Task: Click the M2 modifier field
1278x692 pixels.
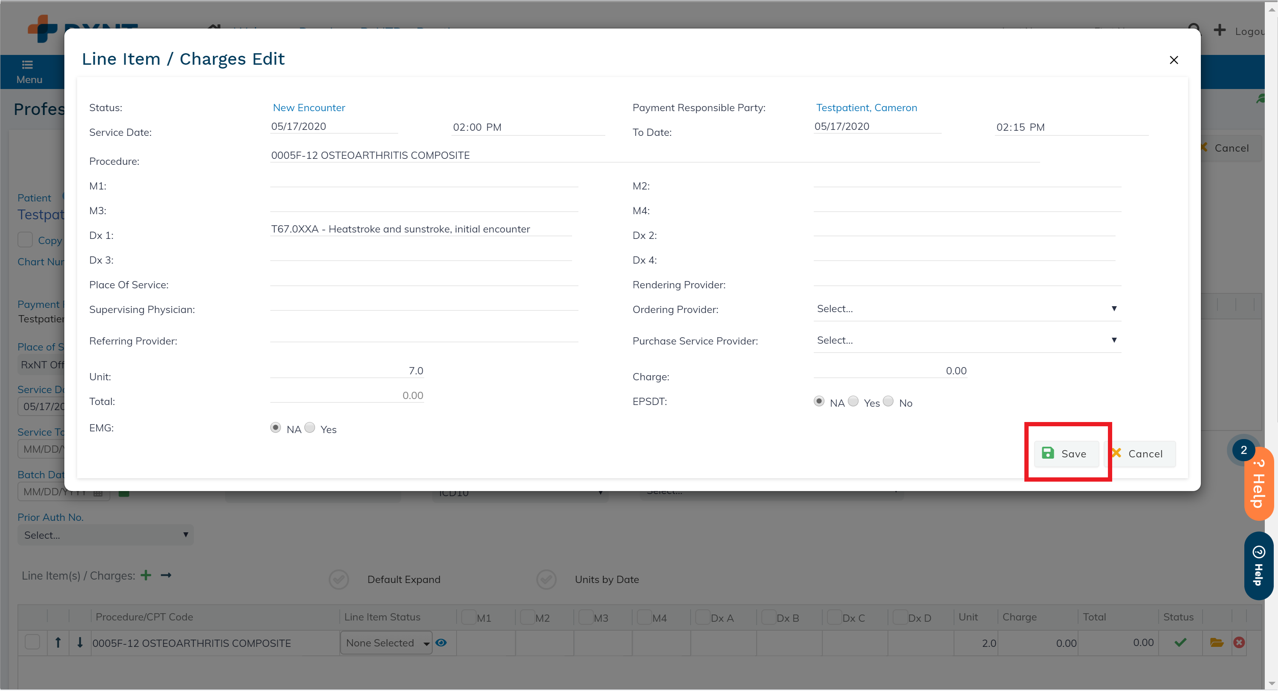Action: pyautogui.click(x=967, y=181)
